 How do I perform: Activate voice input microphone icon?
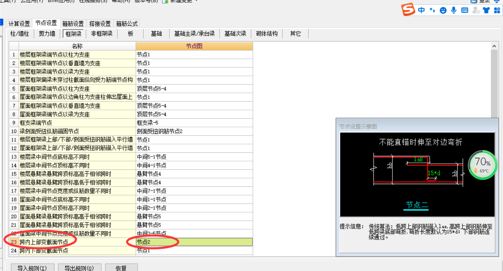pyautogui.click(x=454, y=10)
